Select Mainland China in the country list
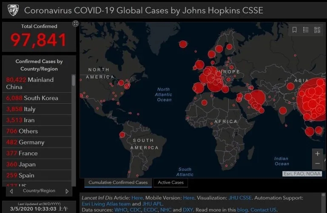 pos(30,83)
